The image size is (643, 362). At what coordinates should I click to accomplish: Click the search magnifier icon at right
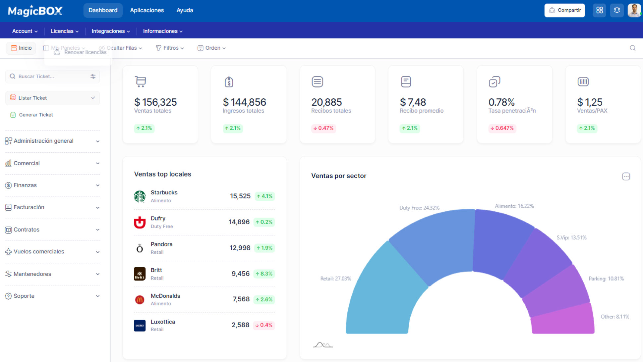point(632,48)
